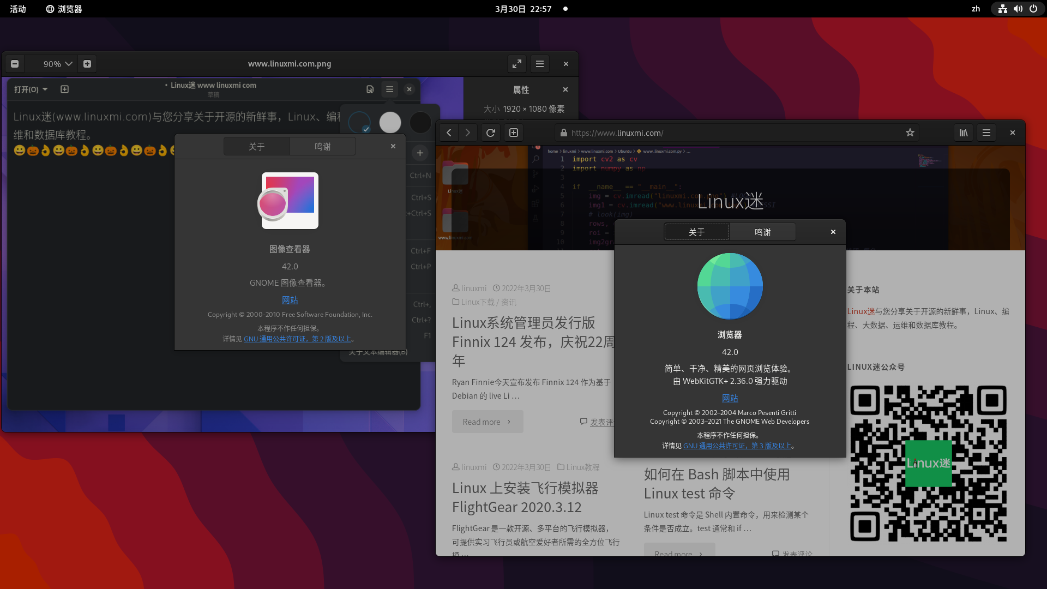
Task: Click the new document icon beside 打开(O)
Action: 64,89
